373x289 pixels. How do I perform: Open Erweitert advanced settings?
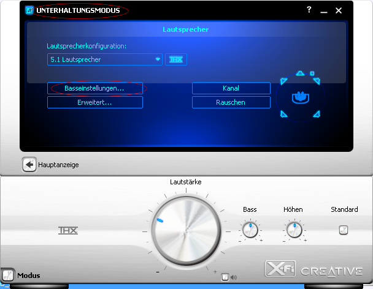[x=95, y=102]
